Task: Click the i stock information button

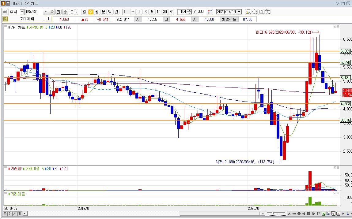Action: tap(49, 19)
